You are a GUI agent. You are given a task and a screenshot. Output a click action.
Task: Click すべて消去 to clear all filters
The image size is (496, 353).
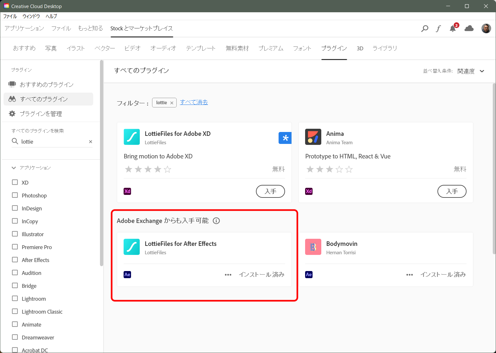194,102
